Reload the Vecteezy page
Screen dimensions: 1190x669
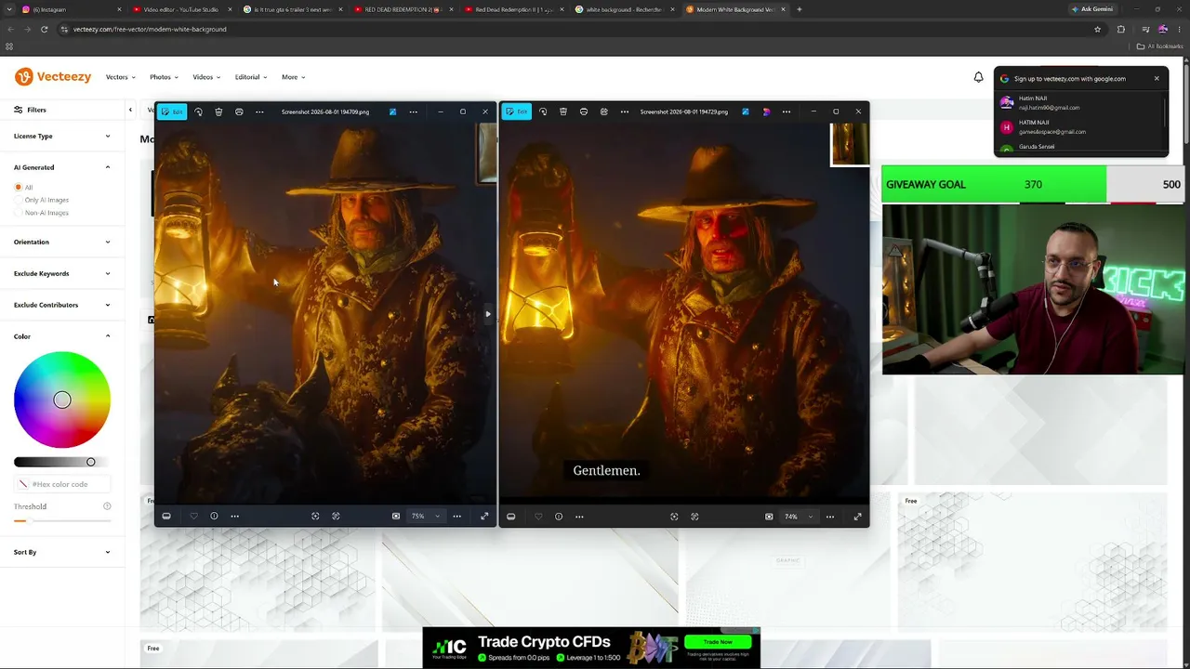(44, 29)
